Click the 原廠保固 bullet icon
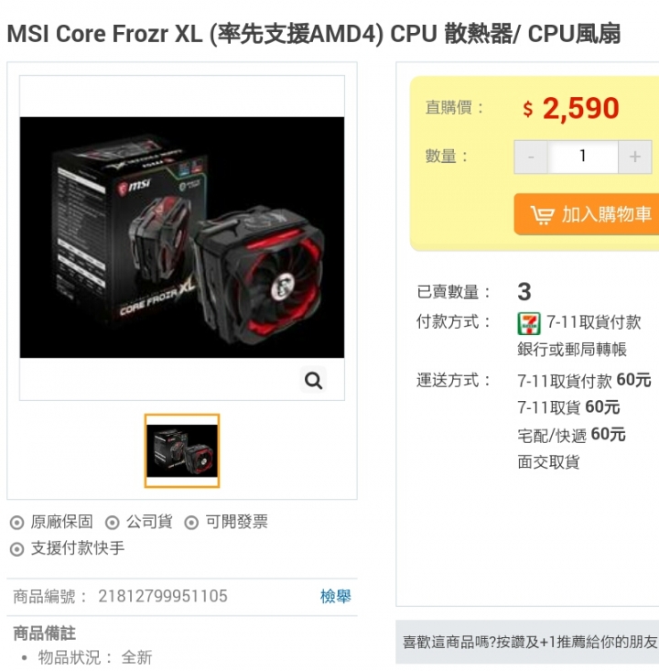 (x=17, y=523)
